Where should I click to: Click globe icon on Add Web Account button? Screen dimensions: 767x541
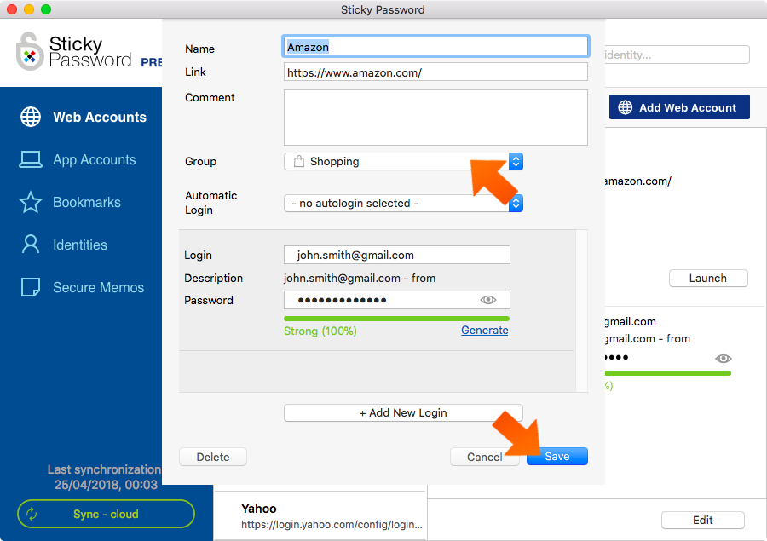pyautogui.click(x=626, y=107)
